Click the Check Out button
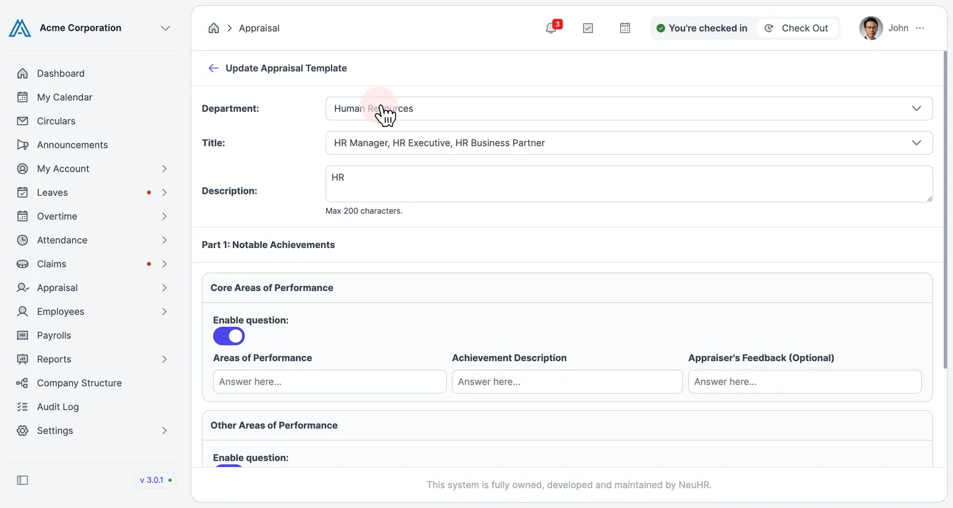 point(797,28)
